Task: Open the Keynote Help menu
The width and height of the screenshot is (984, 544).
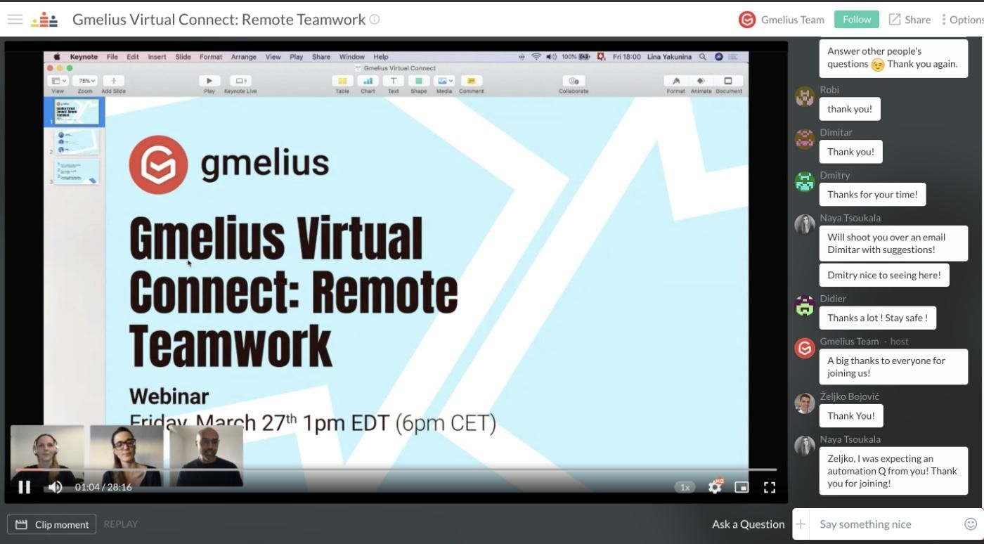Action: pyautogui.click(x=380, y=57)
